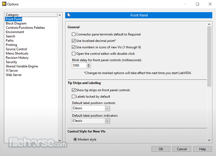Maximize the Options window
Viewport: 216px width, 156px height.
click(x=197, y=4)
